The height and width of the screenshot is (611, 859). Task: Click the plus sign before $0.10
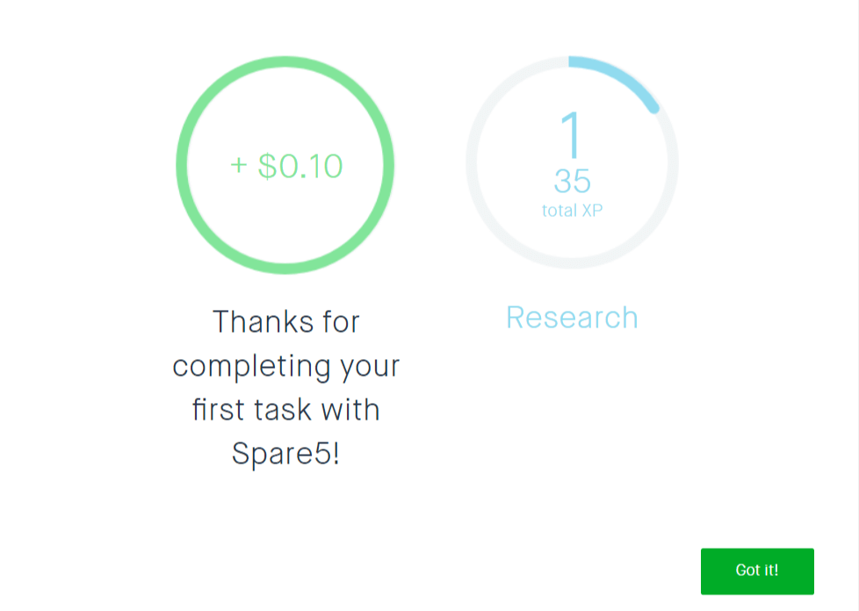coord(239,166)
